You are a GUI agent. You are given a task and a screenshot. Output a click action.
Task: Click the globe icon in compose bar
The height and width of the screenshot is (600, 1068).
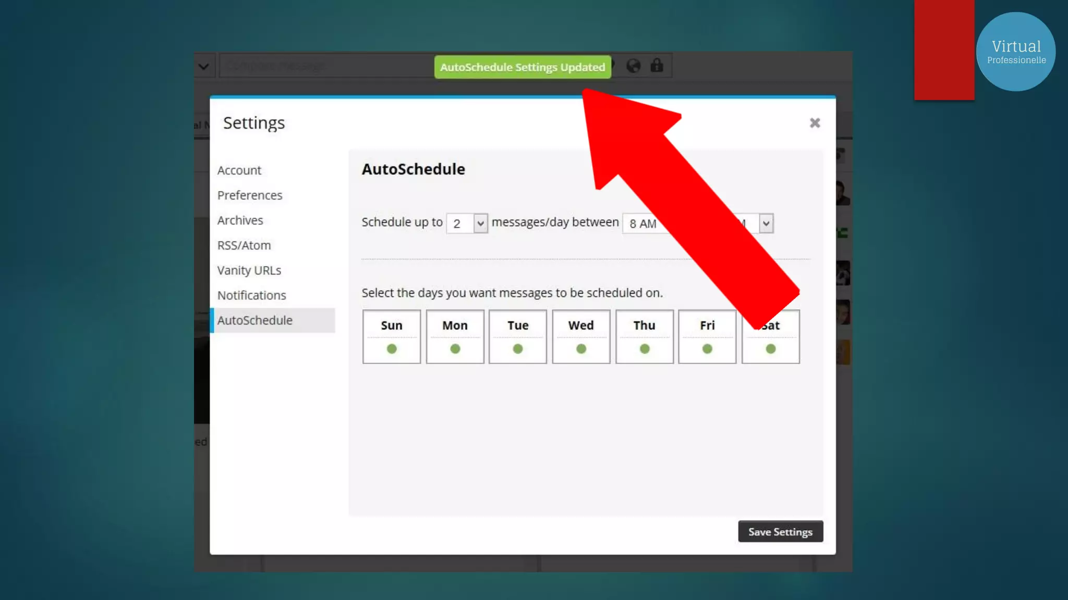tap(633, 66)
